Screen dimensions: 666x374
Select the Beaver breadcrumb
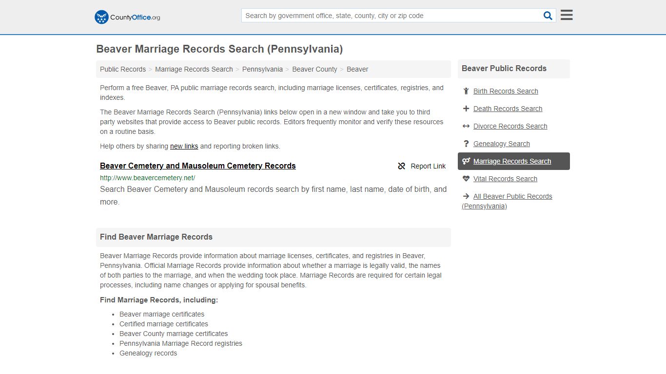(x=357, y=69)
